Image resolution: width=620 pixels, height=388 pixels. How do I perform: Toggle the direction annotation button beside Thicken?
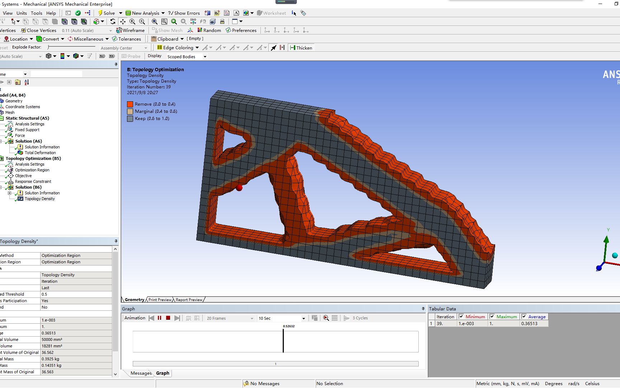click(282, 48)
